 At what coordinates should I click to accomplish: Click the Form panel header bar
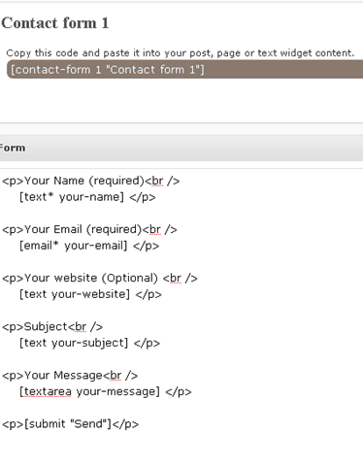[x=181, y=148]
